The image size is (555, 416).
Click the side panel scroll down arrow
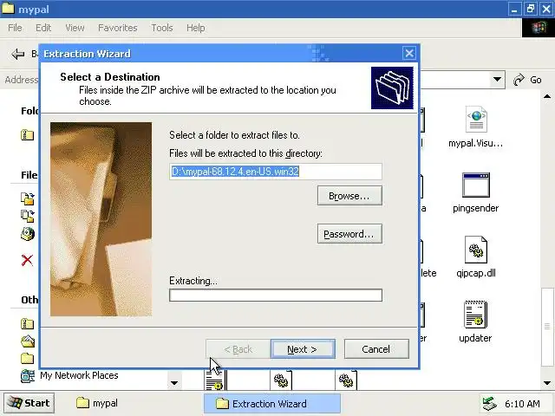click(173, 383)
